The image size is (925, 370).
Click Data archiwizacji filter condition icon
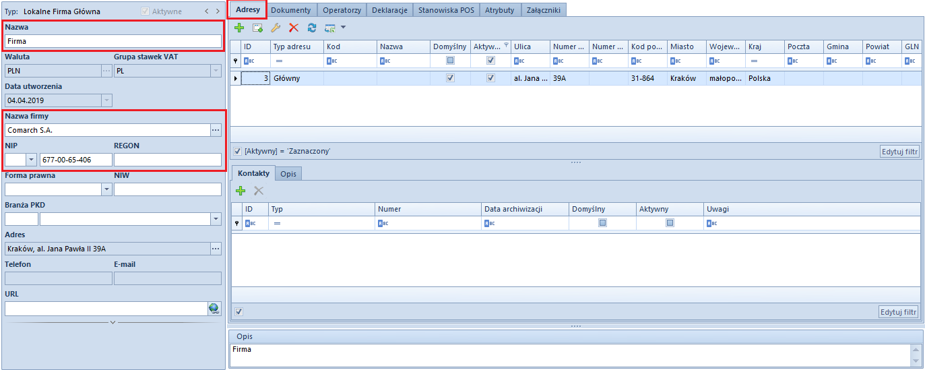pyautogui.click(x=489, y=223)
